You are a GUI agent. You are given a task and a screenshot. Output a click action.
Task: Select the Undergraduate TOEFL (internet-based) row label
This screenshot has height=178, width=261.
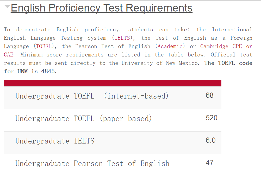pyautogui.click(x=92, y=96)
